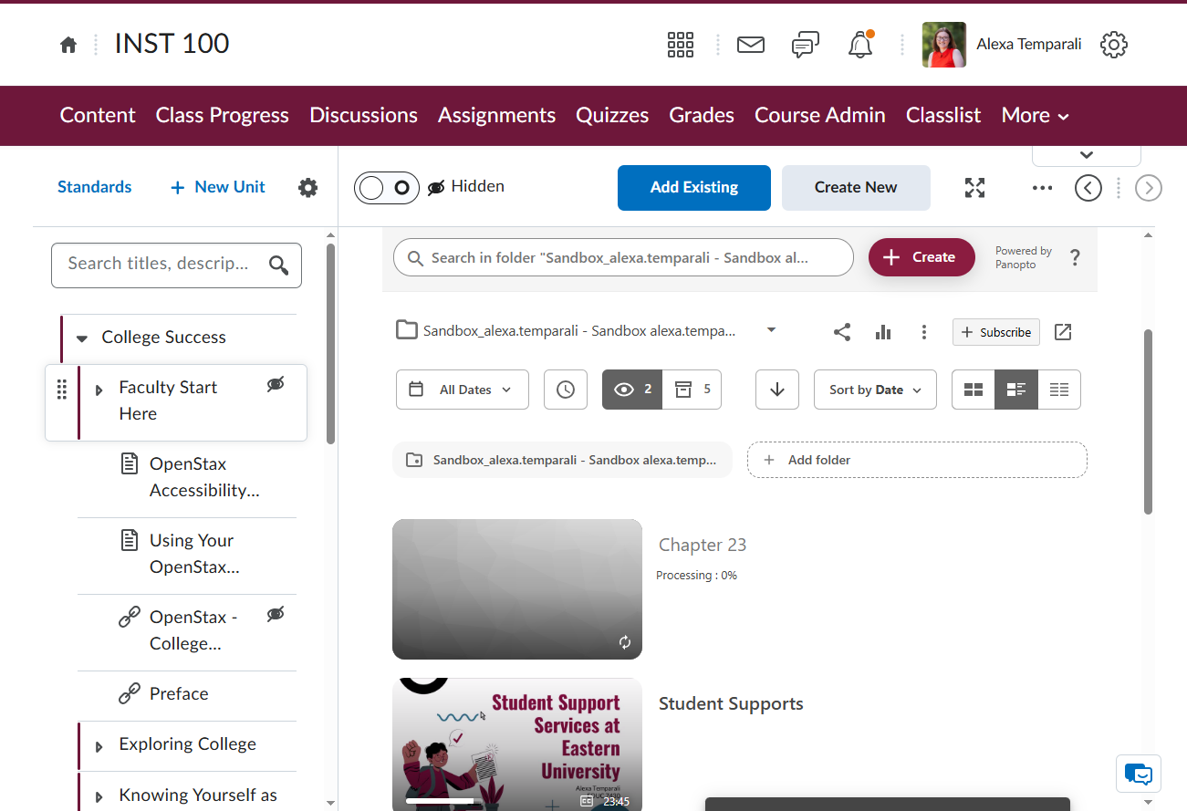
Task: Click the Create New button
Action: coord(856,188)
